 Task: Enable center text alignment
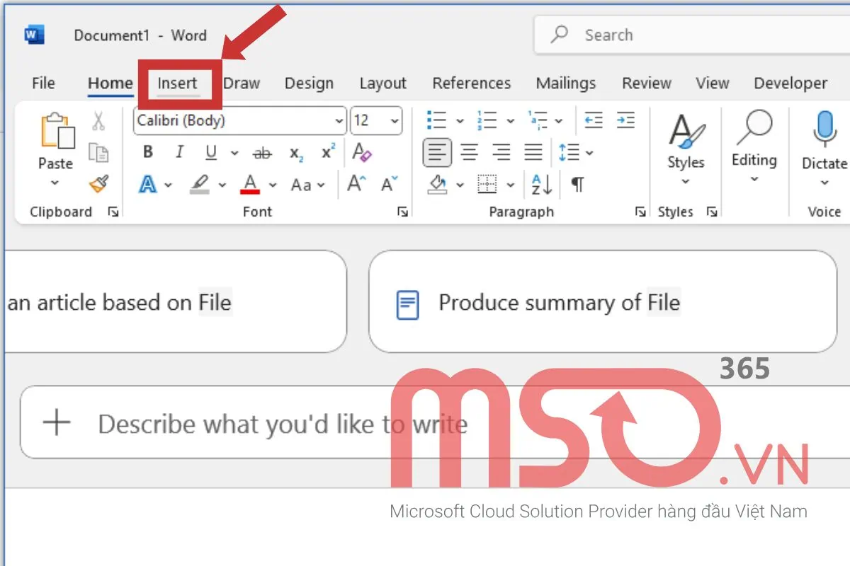[x=470, y=152]
